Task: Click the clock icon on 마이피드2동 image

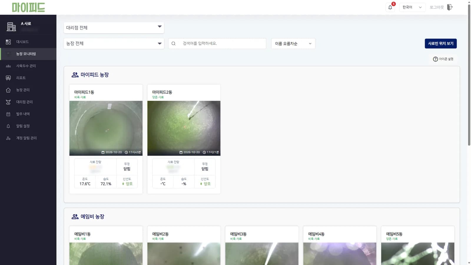Action: pos(204,153)
